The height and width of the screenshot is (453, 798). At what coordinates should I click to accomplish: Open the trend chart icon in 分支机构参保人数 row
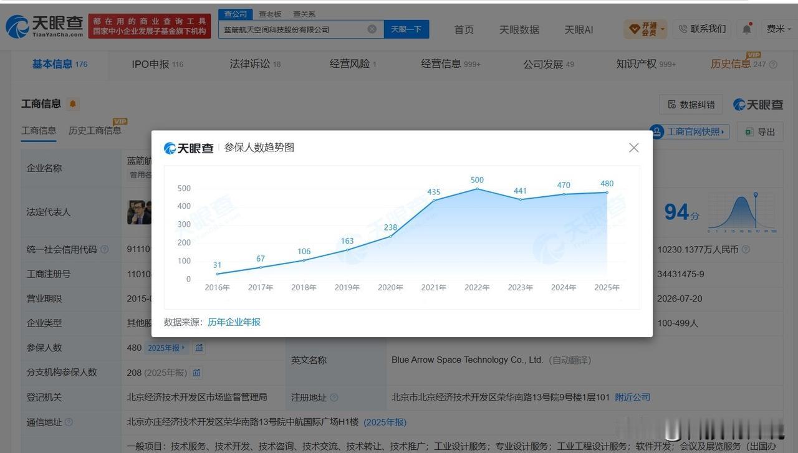tap(196, 372)
